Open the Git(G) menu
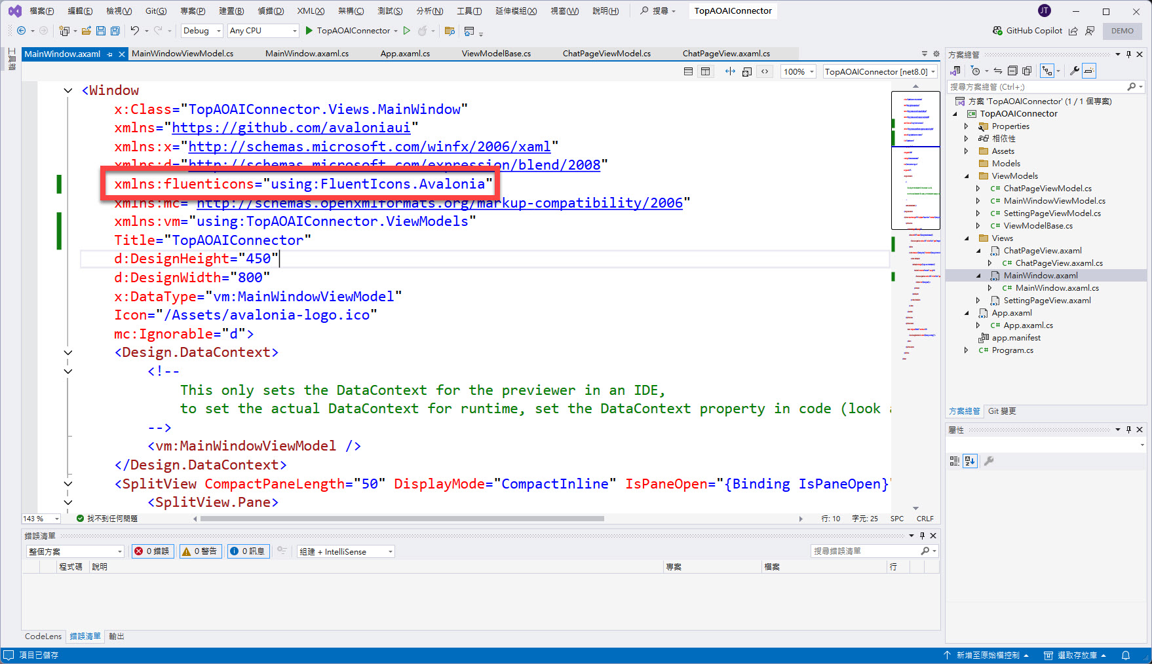Viewport: 1152px width, 664px height. (156, 11)
